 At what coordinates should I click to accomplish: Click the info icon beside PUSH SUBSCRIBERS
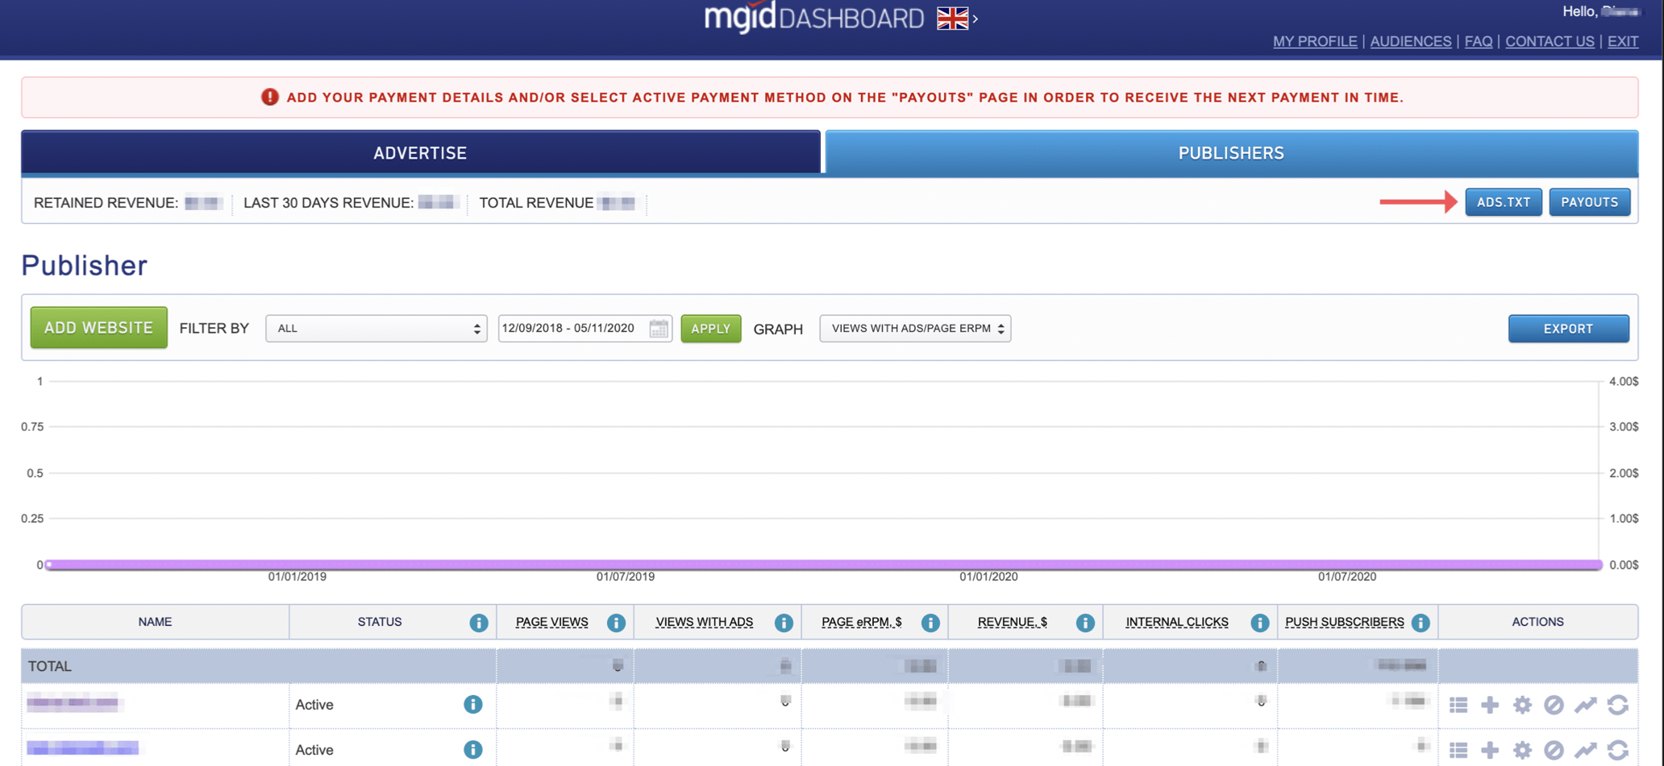tap(1421, 622)
